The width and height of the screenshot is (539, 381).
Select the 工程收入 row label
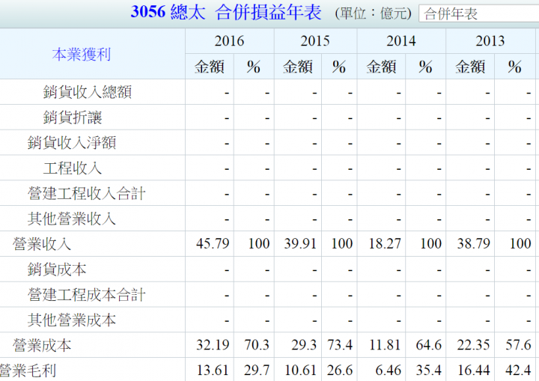coord(73,168)
